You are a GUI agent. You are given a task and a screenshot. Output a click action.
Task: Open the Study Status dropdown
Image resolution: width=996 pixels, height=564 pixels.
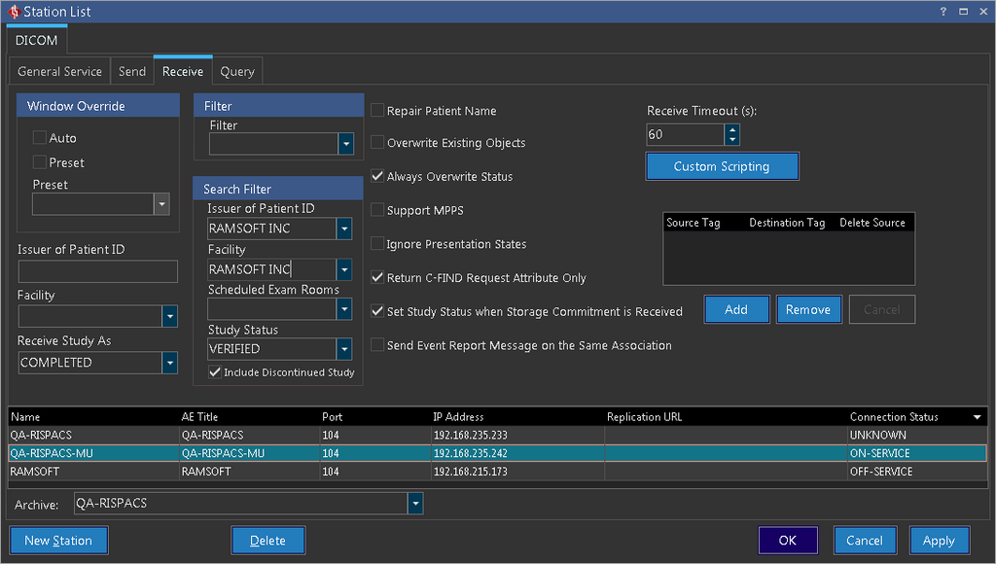(x=344, y=349)
